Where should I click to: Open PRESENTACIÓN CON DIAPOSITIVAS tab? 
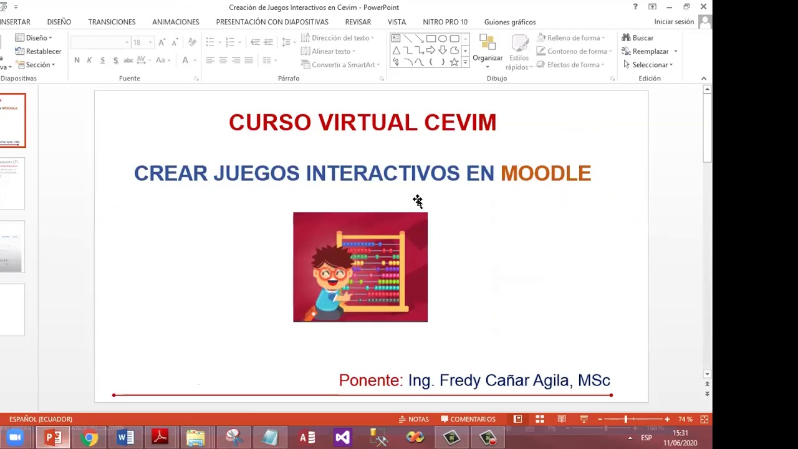272,22
